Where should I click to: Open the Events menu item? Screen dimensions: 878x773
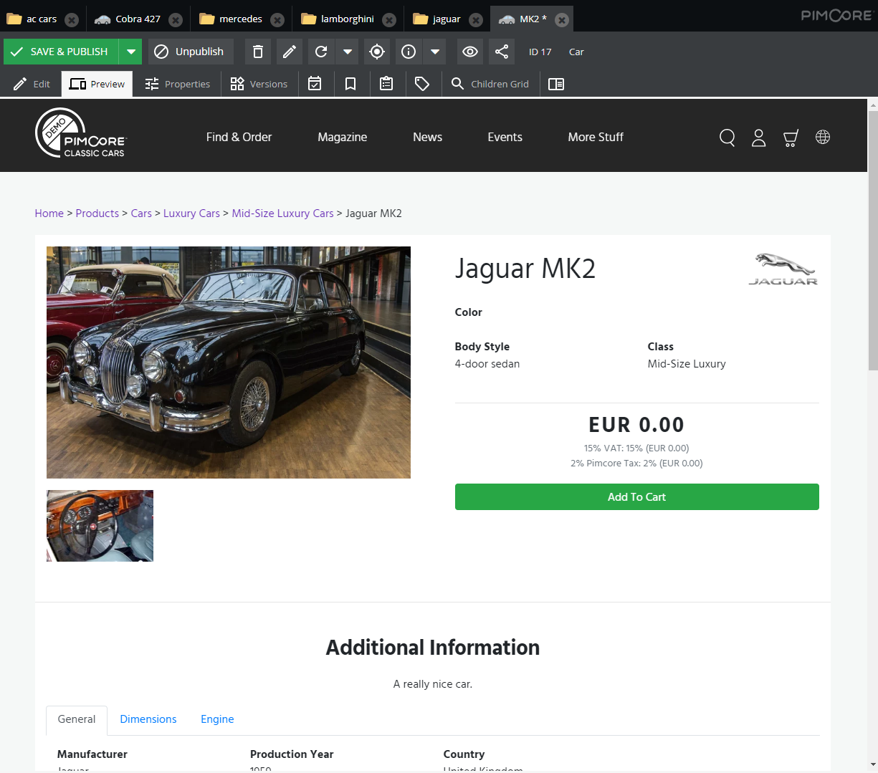click(505, 137)
